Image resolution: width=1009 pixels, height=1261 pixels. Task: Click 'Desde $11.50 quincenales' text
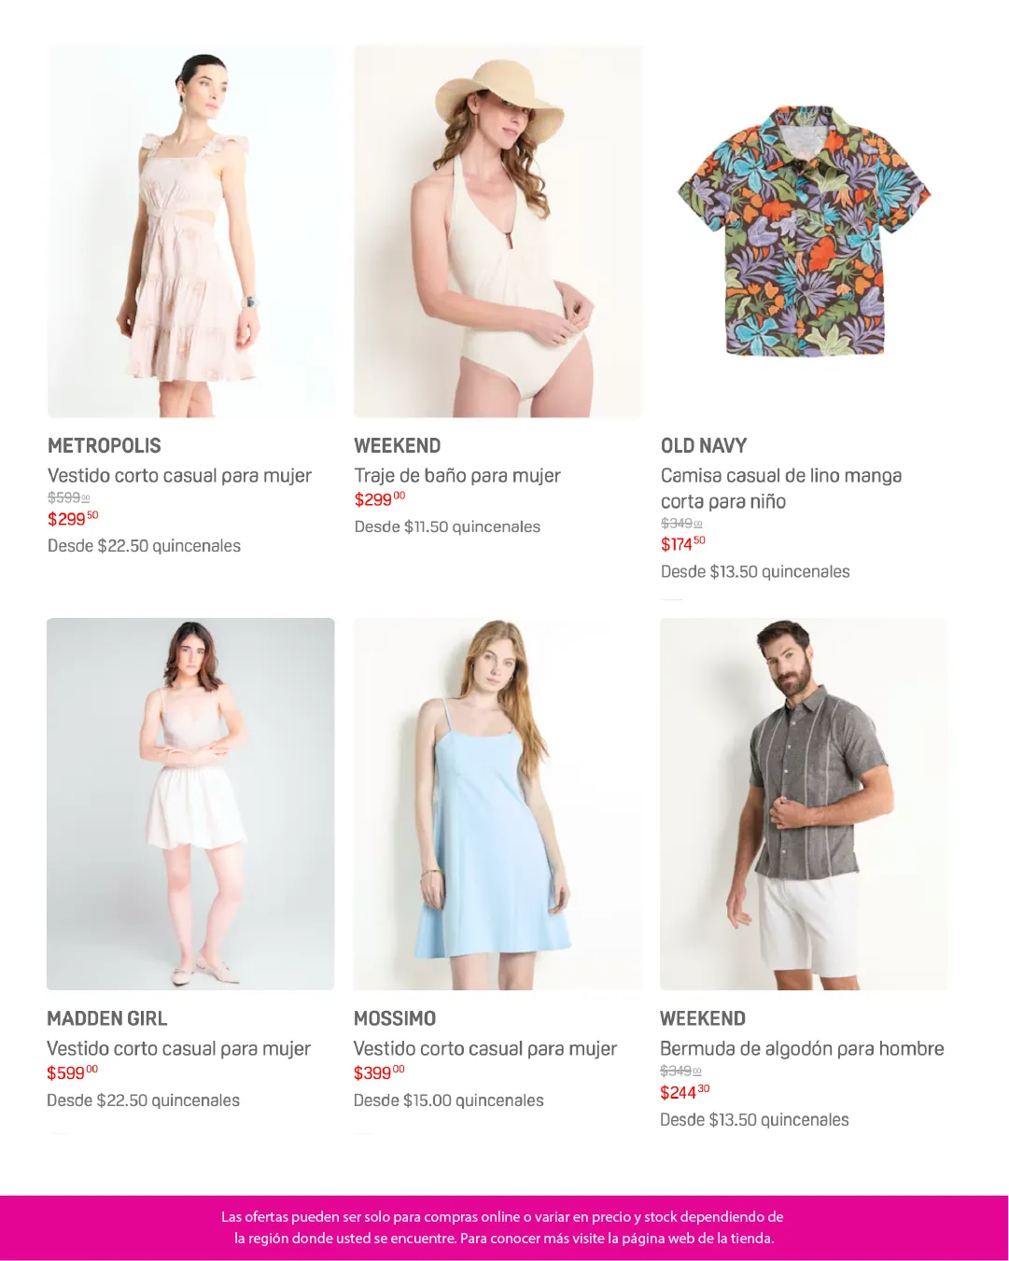[x=447, y=527]
